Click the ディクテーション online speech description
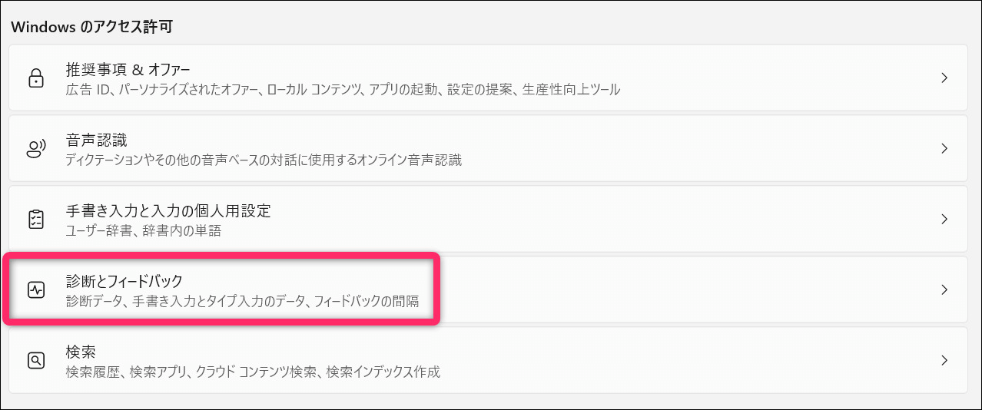The height and width of the screenshot is (410, 982). tap(264, 160)
